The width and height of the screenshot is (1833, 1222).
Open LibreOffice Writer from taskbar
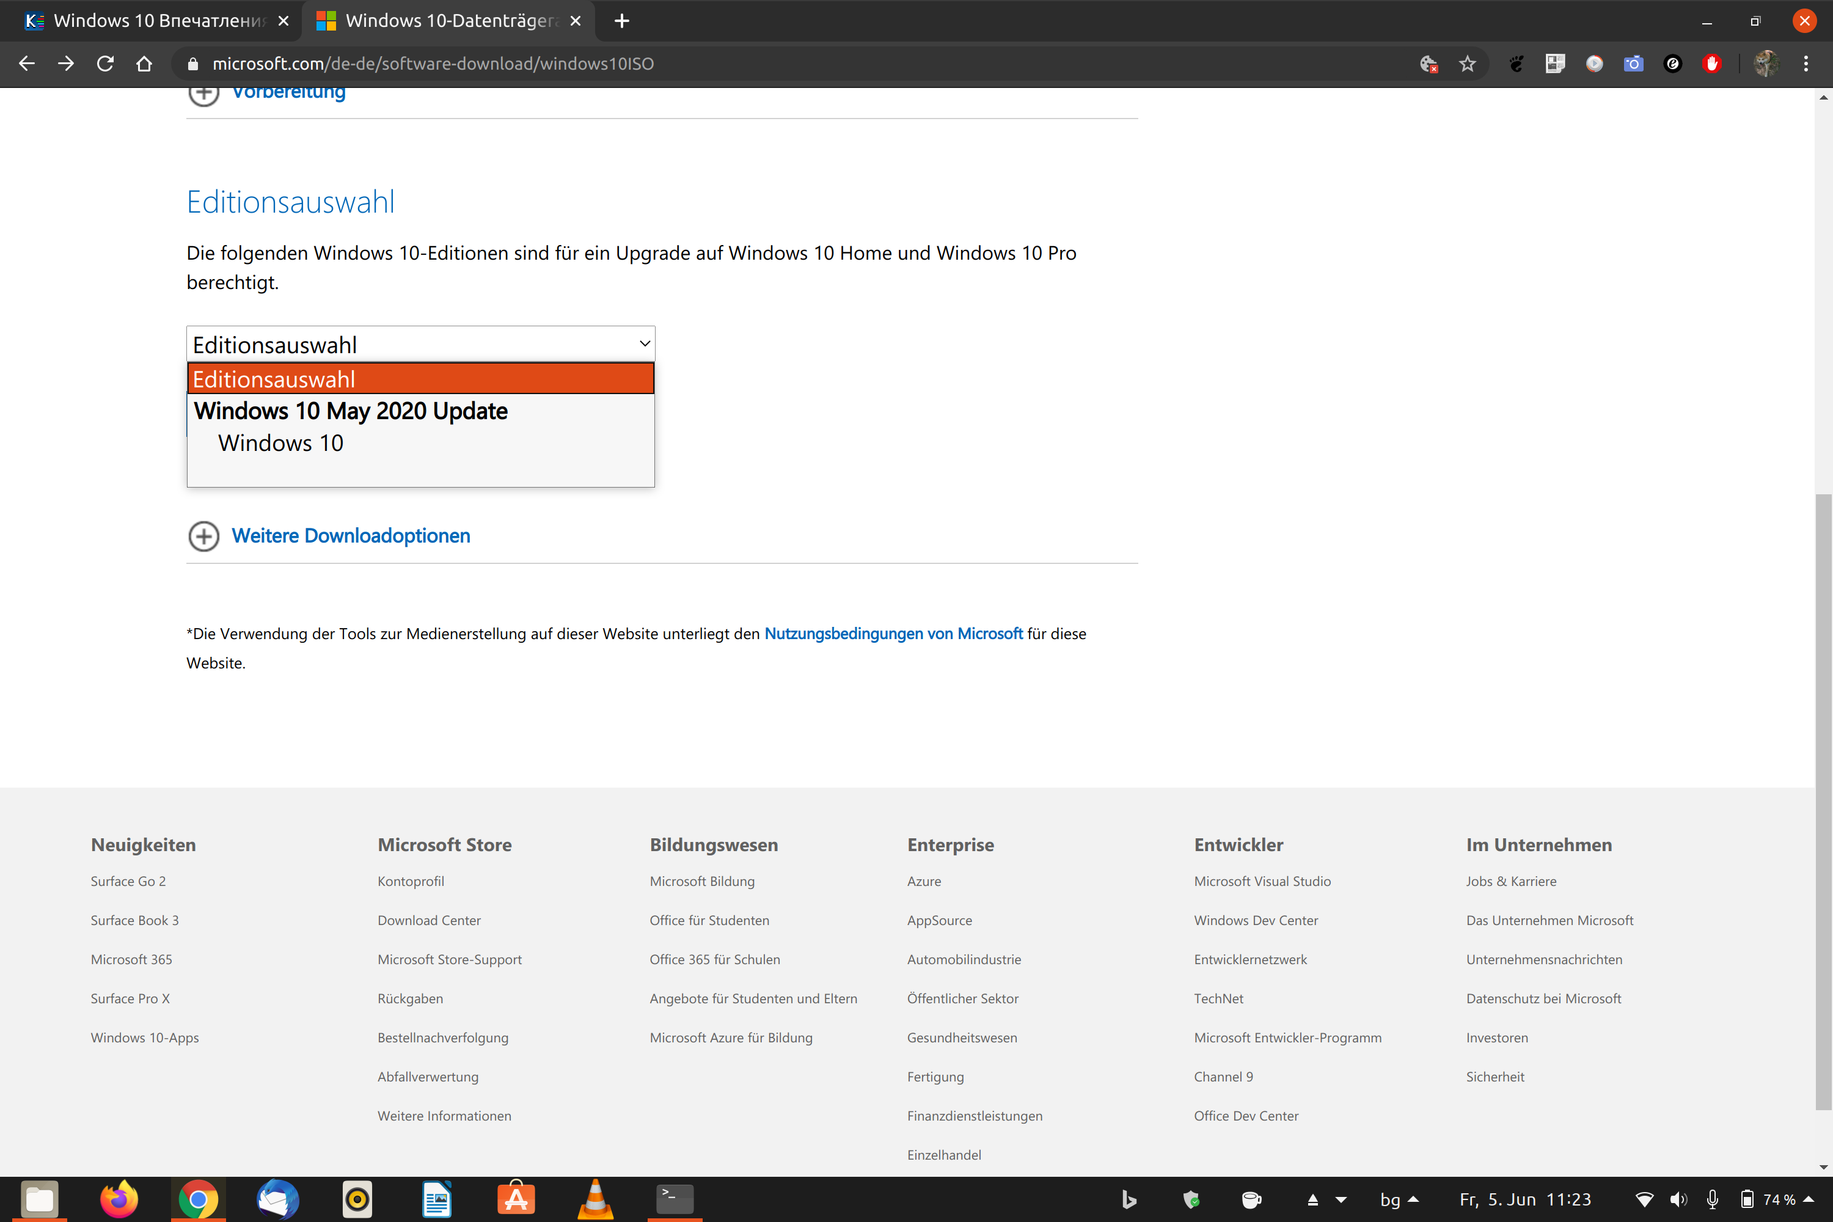click(436, 1199)
